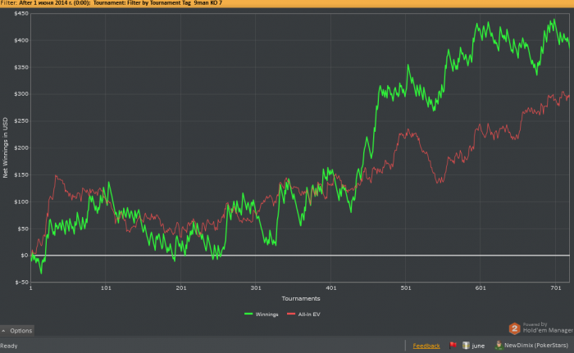Click the Ready status text
Image resolution: width=574 pixels, height=353 pixels.
(x=9, y=346)
